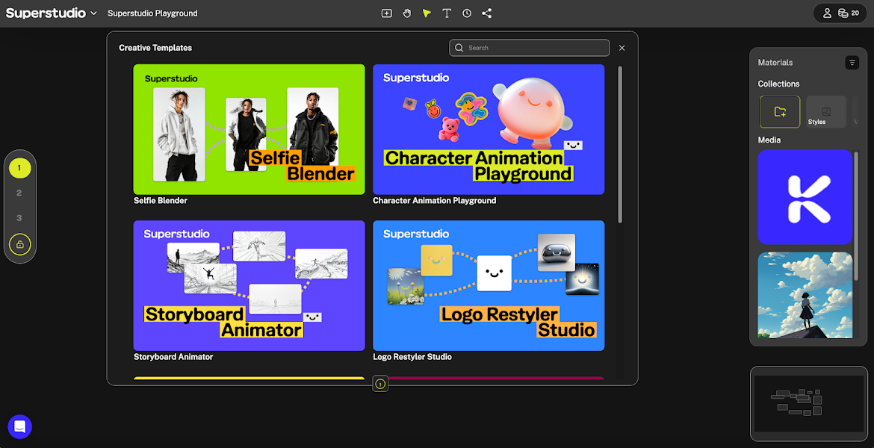Open the Materials filter menu
The height and width of the screenshot is (448, 874).
tap(852, 63)
